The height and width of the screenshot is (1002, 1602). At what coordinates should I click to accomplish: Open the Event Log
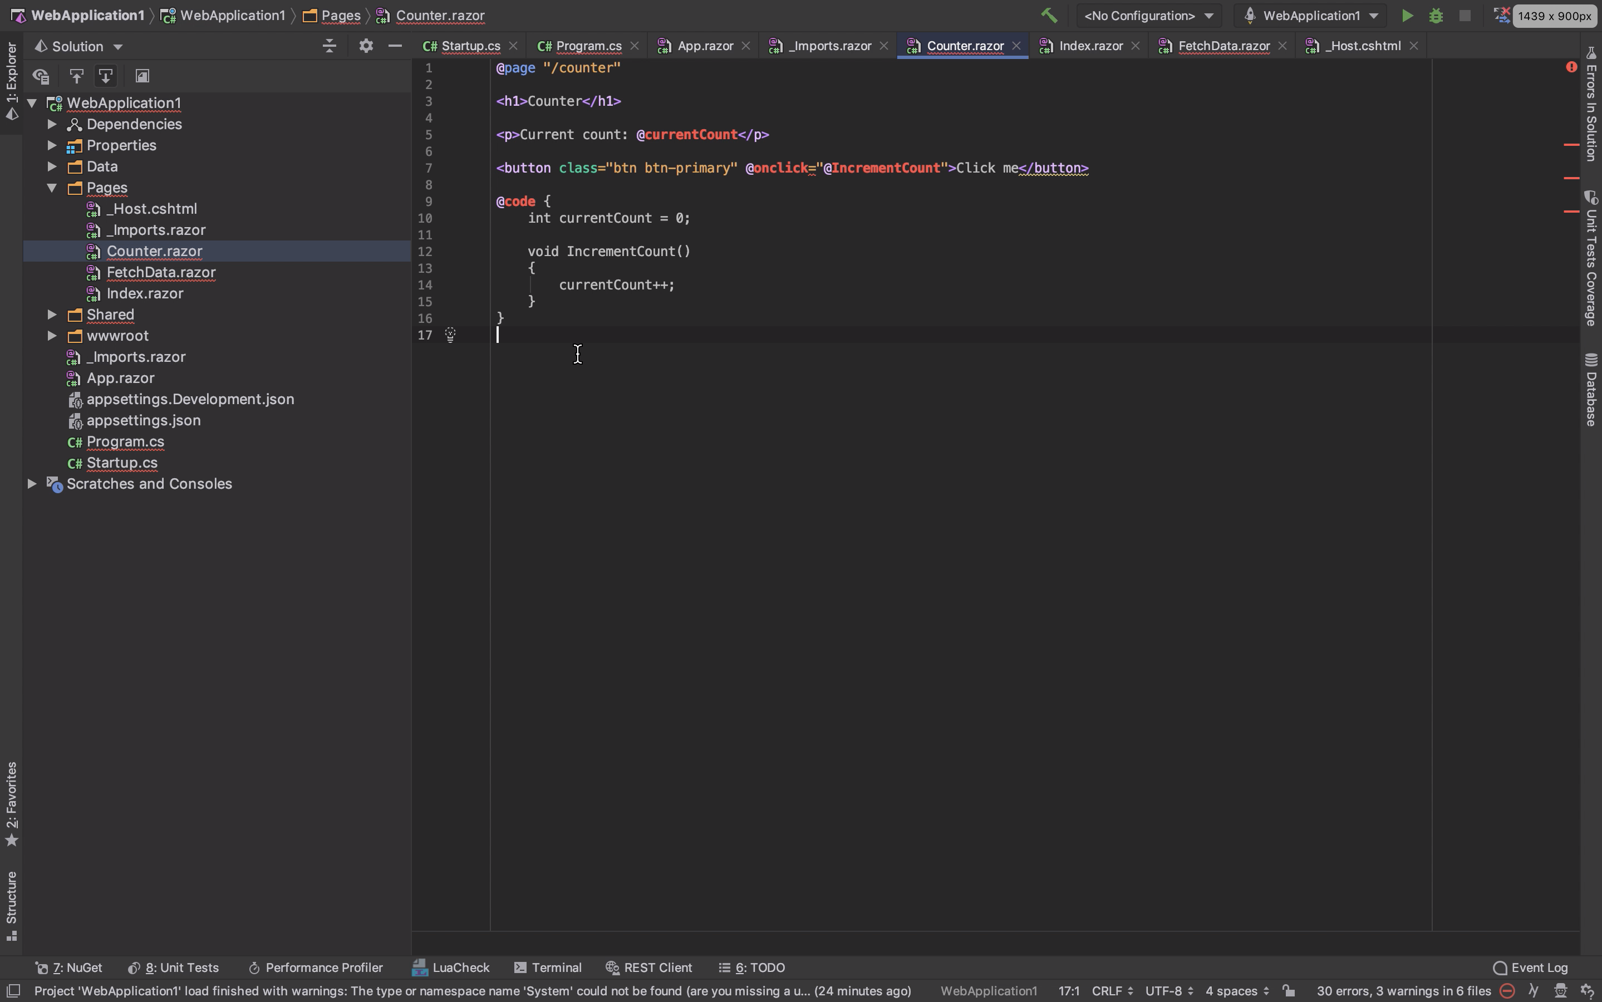click(x=1530, y=967)
